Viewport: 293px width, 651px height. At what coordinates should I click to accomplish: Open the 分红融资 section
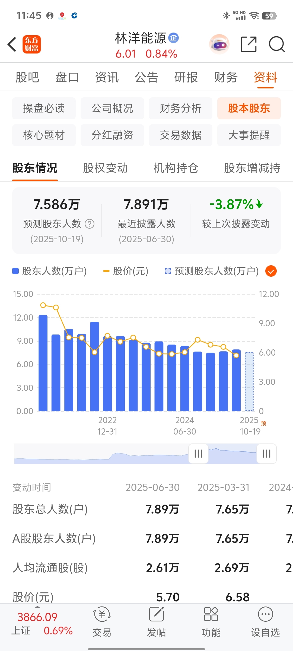pyautogui.click(x=112, y=135)
